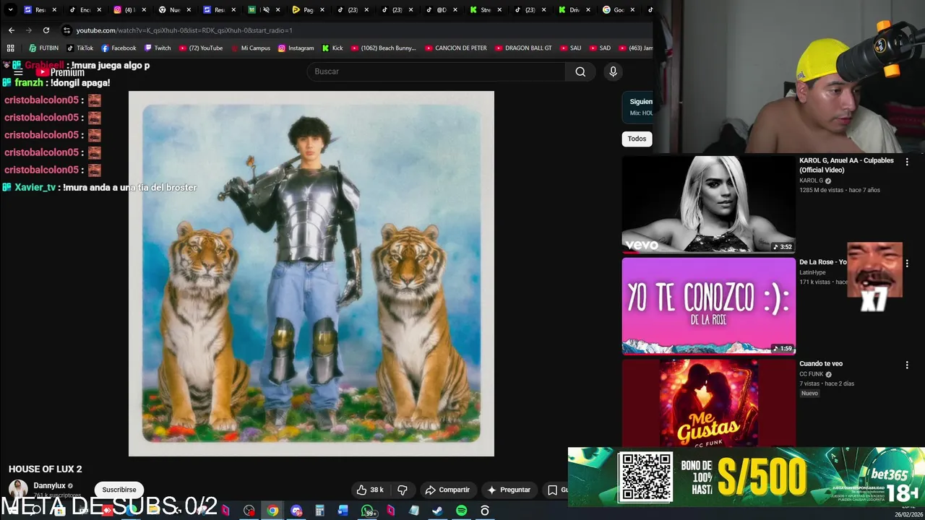Dislike the video with thumbs down
The width and height of the screenshot is (925, 520).
coord(403,490)
